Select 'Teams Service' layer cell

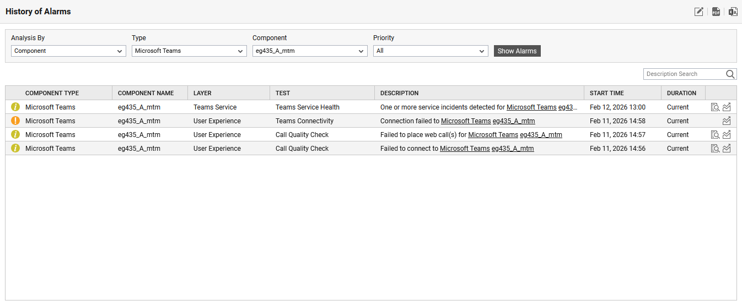(215, 107)
